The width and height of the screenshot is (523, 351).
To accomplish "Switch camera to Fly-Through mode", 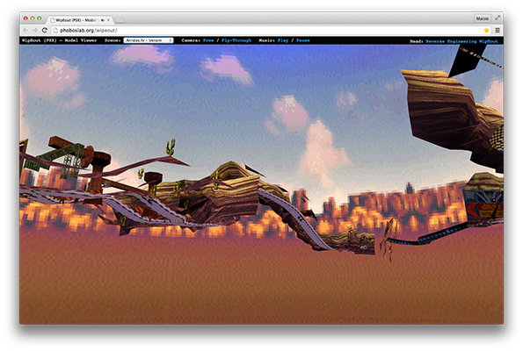I will [236, 40].
